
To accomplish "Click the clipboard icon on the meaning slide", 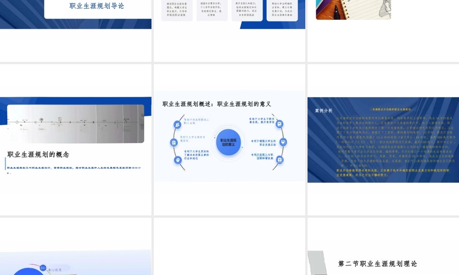I will tap(174, 143).
